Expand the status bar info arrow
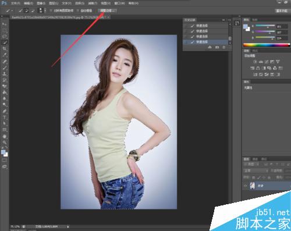 pos(68,226)
